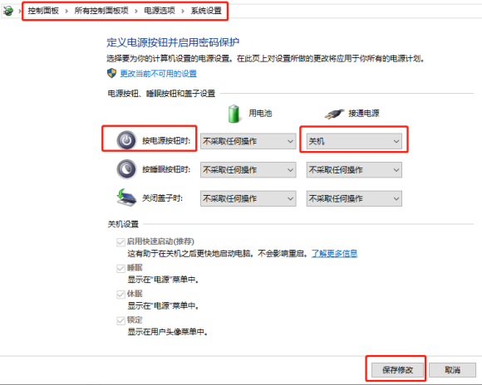Click the green battery icon
482x385 pixels.
coord(234,114)
